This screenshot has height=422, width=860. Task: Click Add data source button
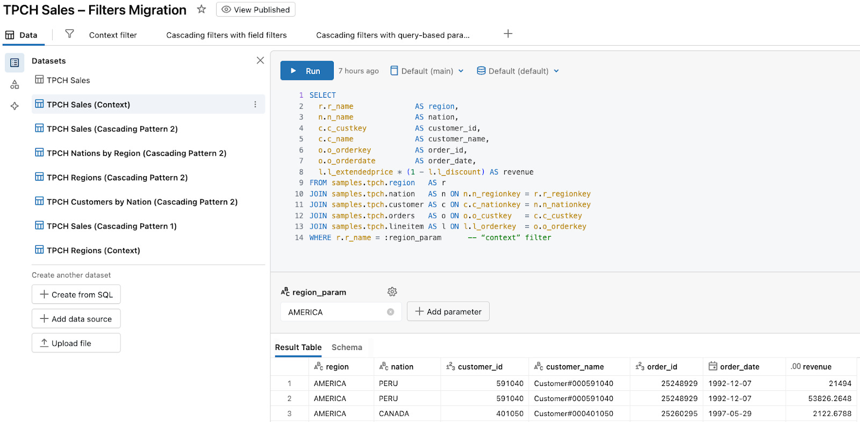click(76, 318)
